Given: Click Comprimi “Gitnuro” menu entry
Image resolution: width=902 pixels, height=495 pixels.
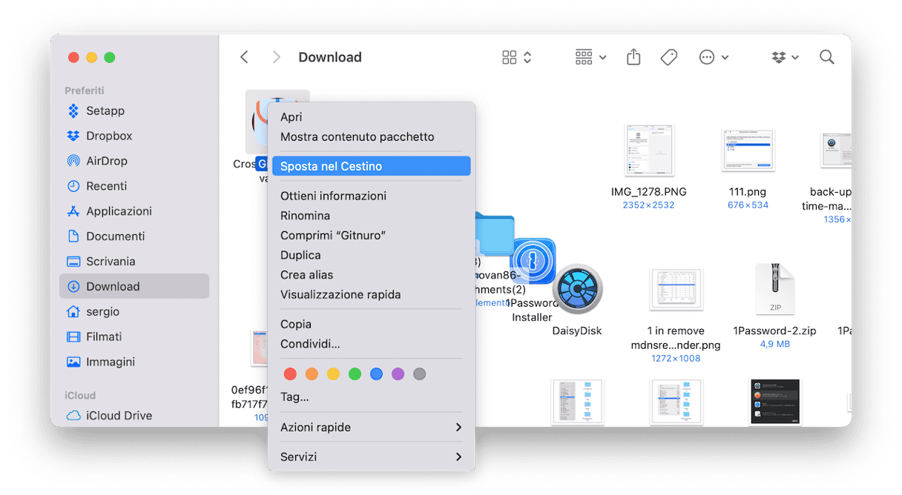Looking at the screenshot, I should pyautogui.click(x=333, y=235).
